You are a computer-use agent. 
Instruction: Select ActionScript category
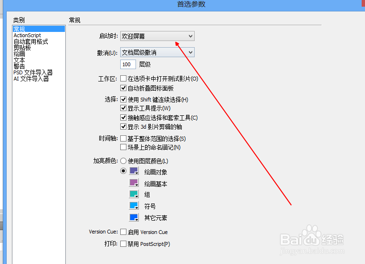27,35
